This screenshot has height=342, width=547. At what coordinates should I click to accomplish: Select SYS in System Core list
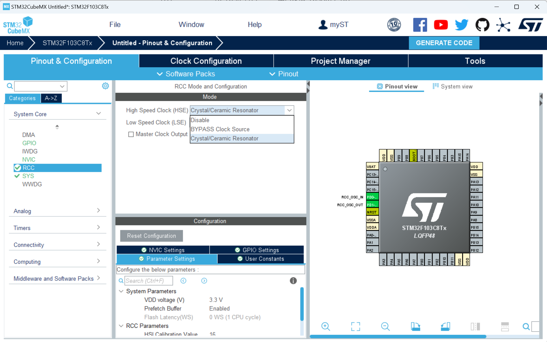(x=28, y=176)
